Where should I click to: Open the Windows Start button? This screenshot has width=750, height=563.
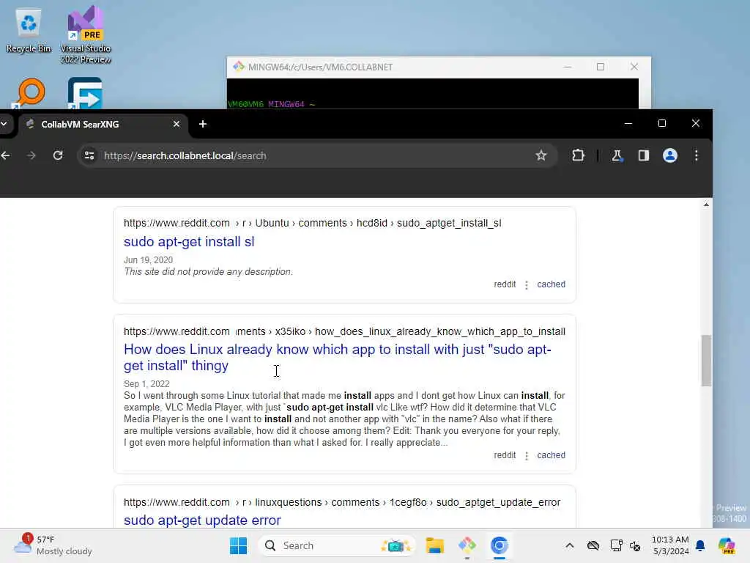point(238,545)
